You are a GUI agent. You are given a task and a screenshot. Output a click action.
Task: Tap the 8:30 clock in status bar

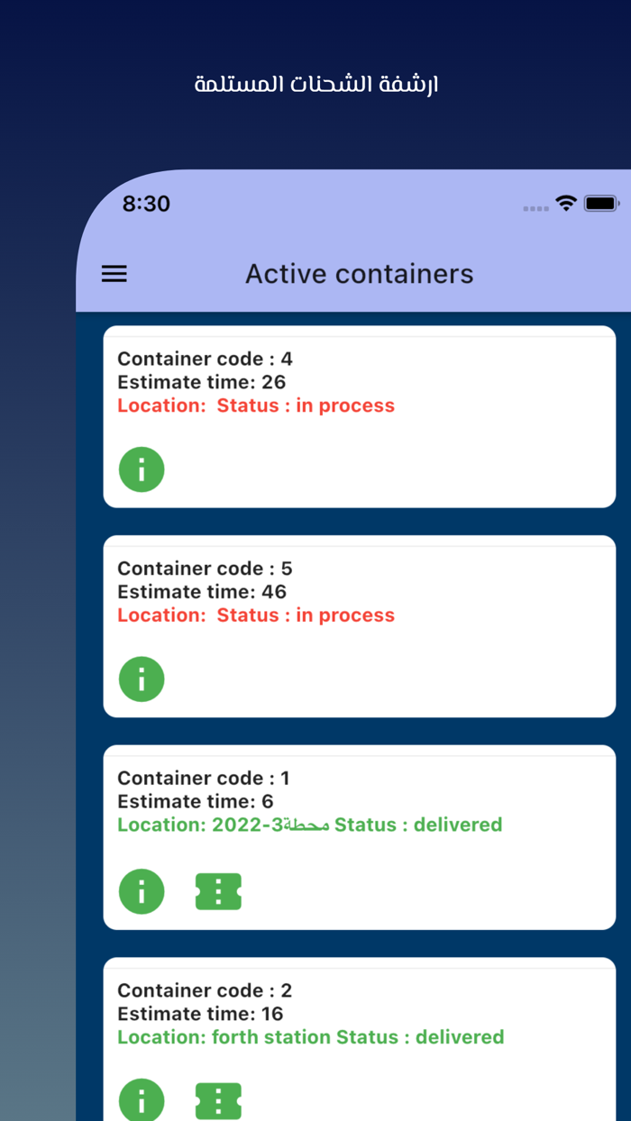(x=146, y=204)
